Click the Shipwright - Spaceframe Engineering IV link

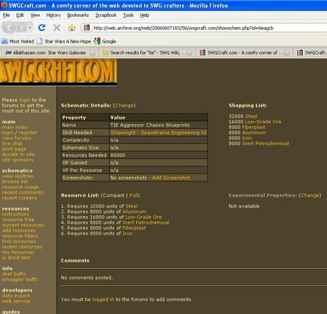158,133
